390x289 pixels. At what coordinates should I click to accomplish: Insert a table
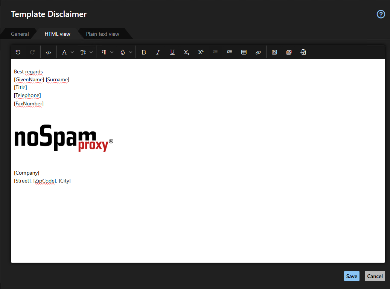click(x=244, y=52)
